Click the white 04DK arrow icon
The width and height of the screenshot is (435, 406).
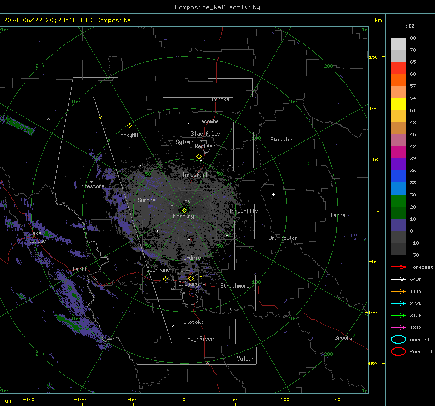(x=398, y=280)
